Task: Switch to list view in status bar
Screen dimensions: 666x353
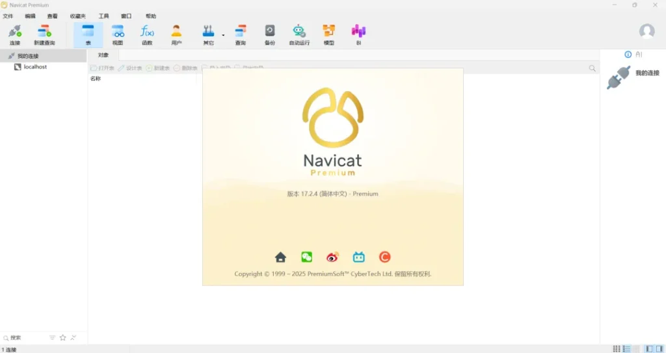Action: pyautogui.click(x=626, y=348)
